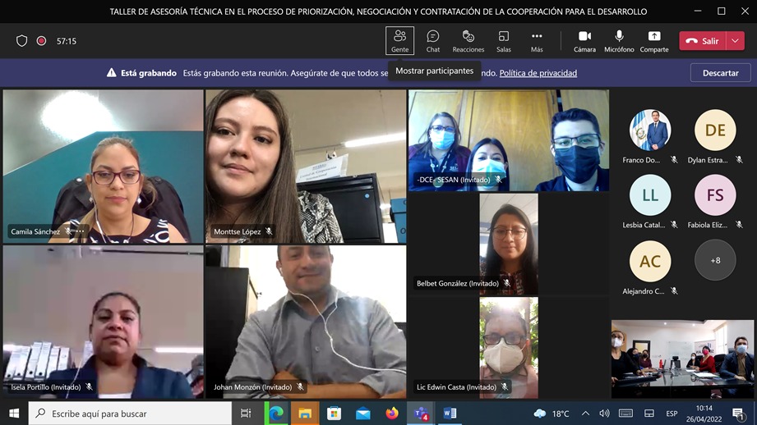
Task: Click the ESP language indicator
Action: coord(672,414)
